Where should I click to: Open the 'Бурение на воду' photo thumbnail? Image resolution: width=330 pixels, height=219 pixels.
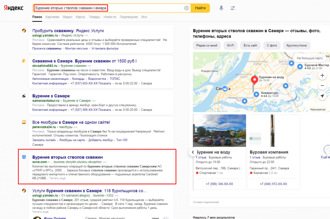click(219, 130)
